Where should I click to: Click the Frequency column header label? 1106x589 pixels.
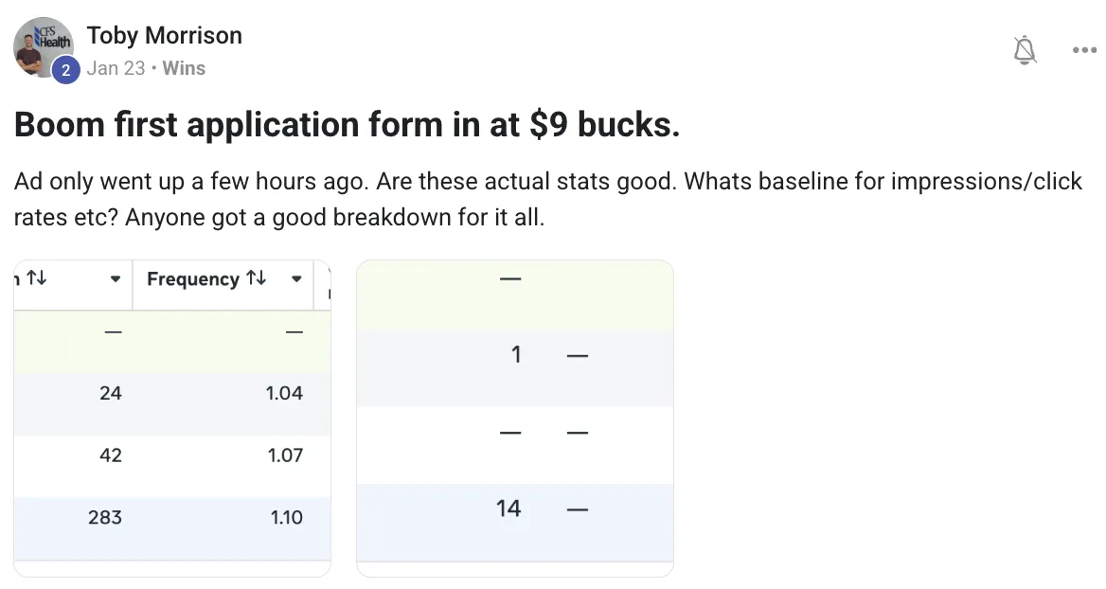click(x=193, y=279)
